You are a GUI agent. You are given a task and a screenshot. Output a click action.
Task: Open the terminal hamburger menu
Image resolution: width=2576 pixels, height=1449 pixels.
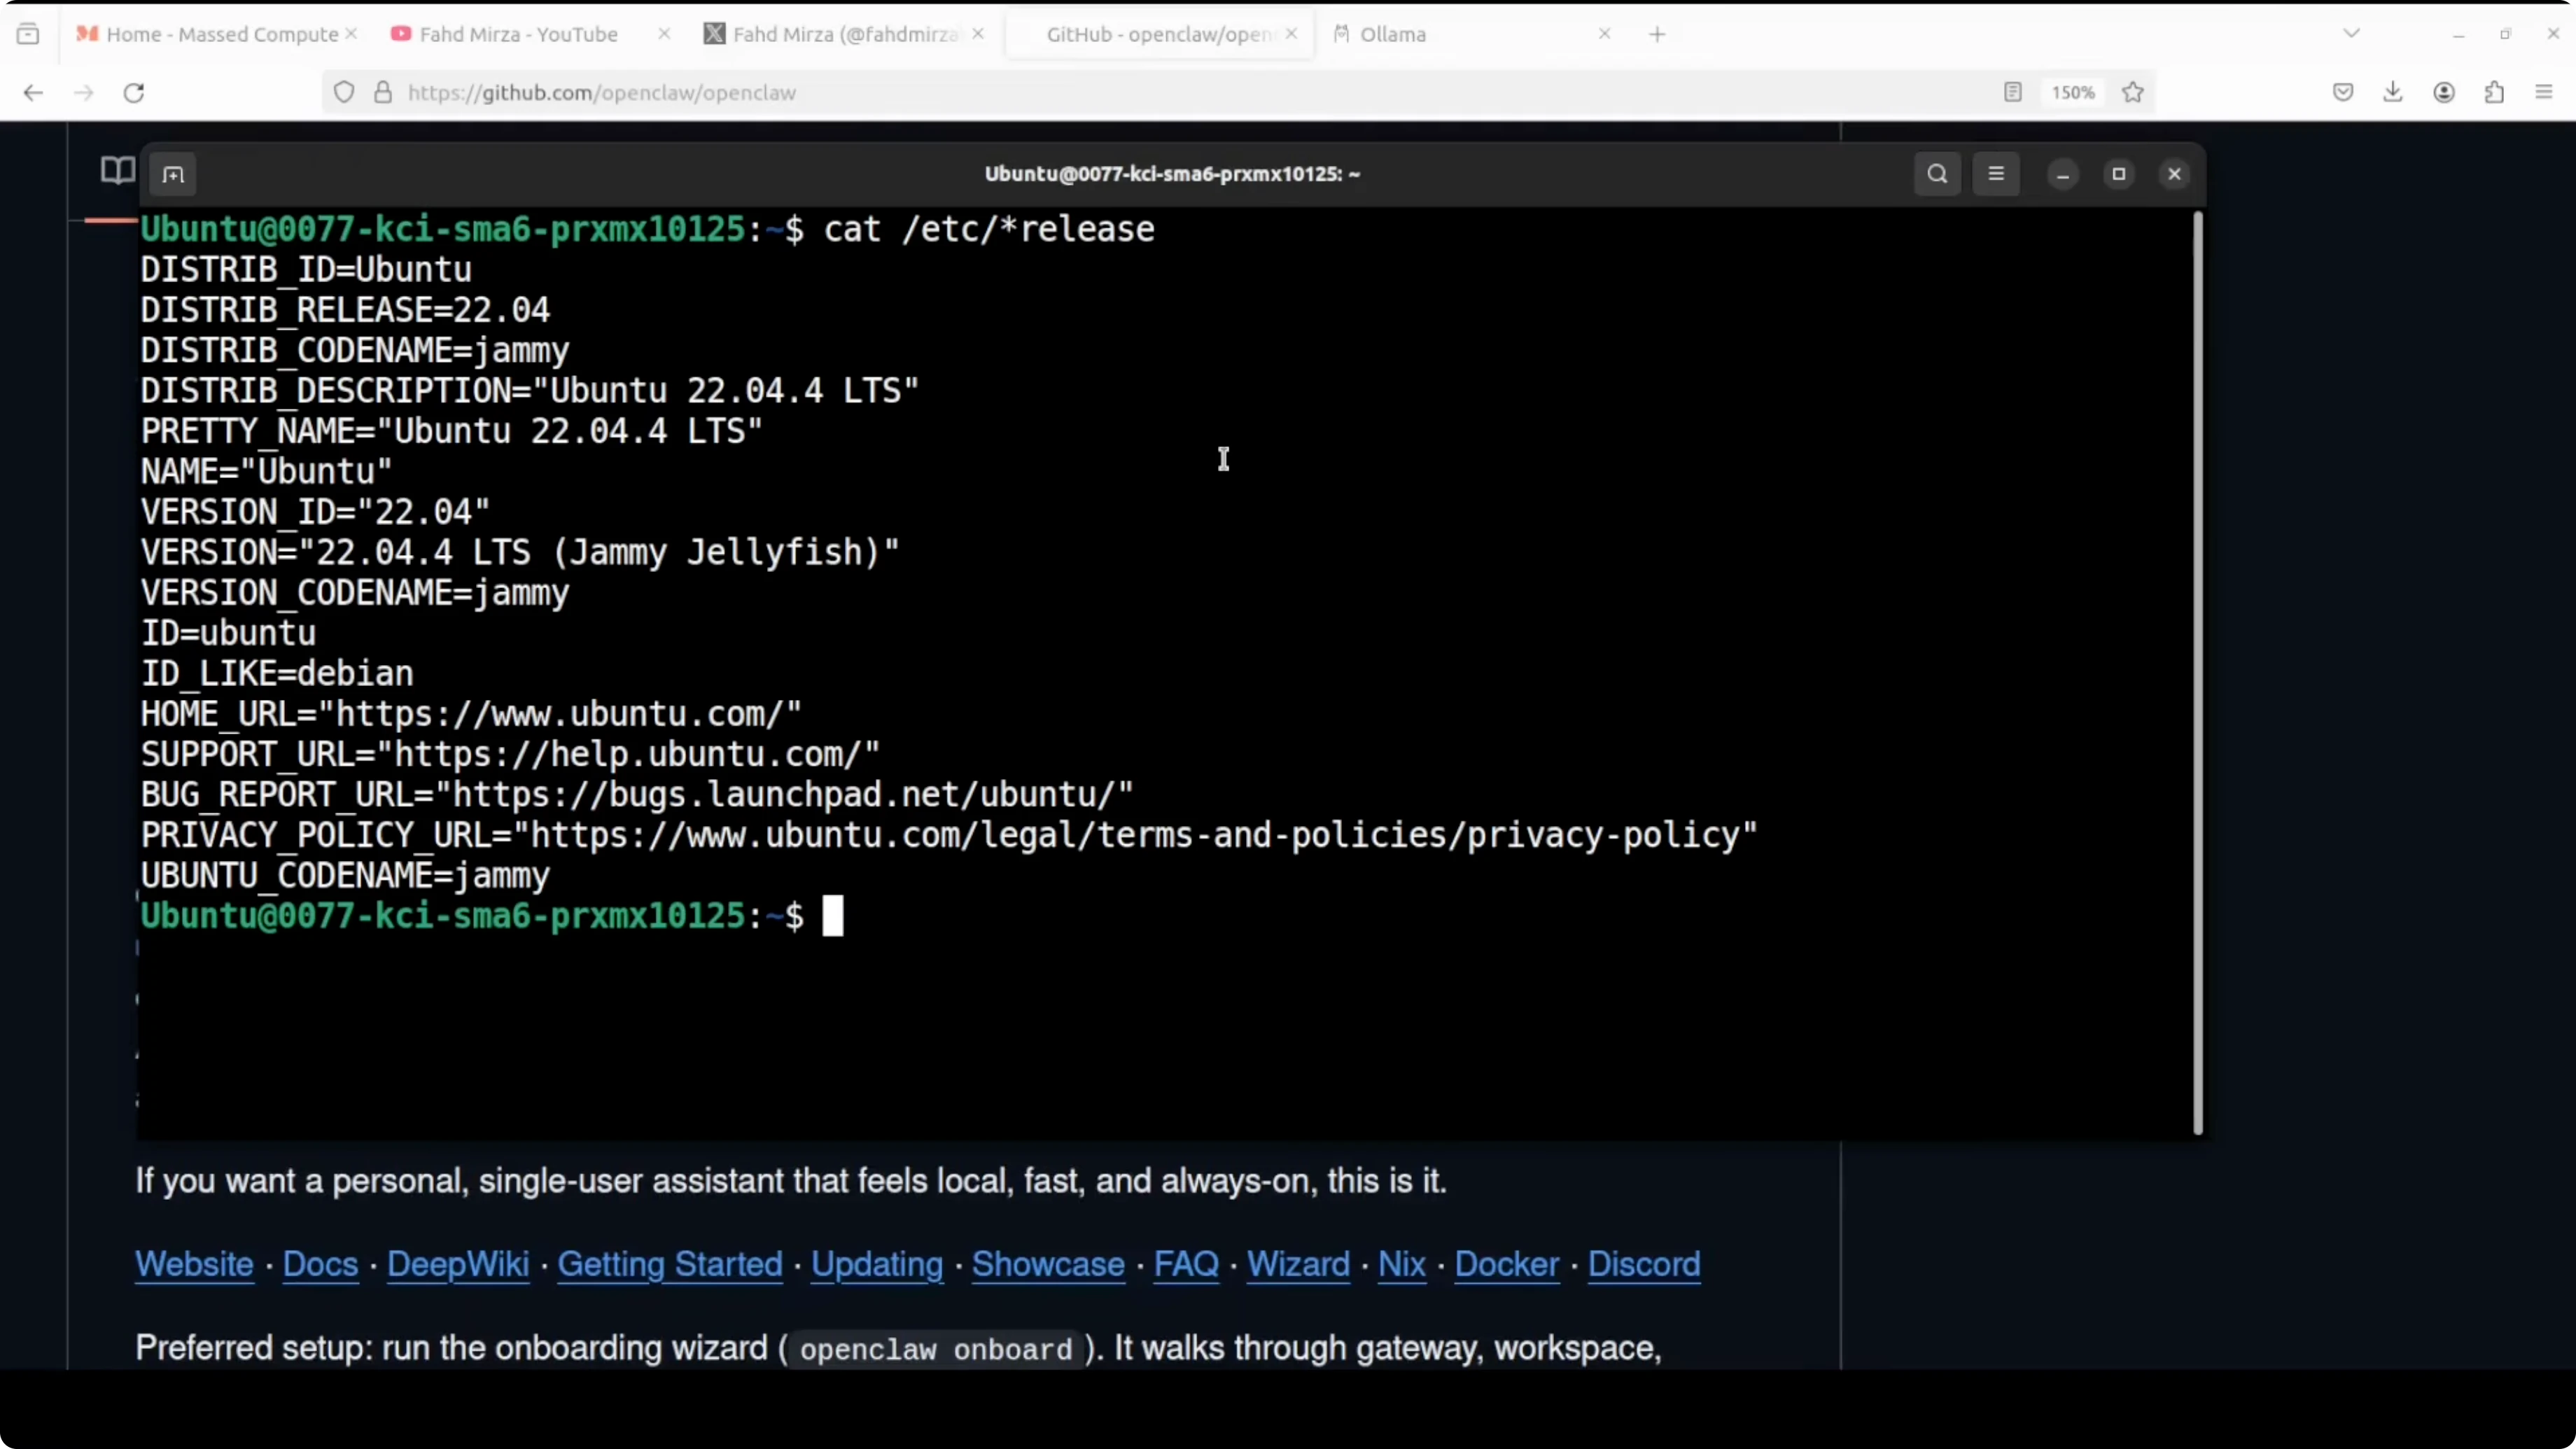point(1996,174)
